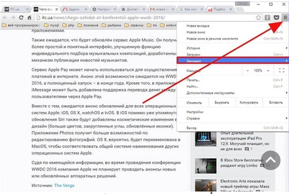This screenshot has height=194, width=289.
Task: Decrease zoom with the minus button
Action: point(248,71)
